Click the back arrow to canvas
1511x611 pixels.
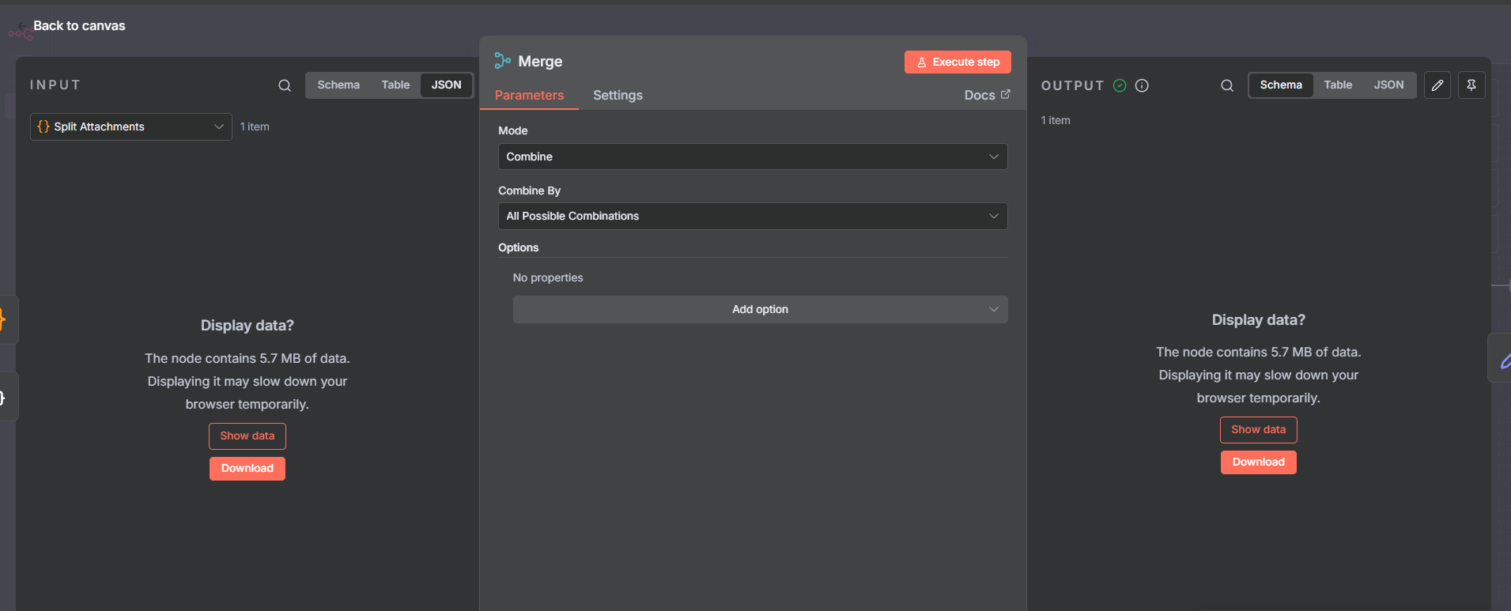tap(22, 26)
